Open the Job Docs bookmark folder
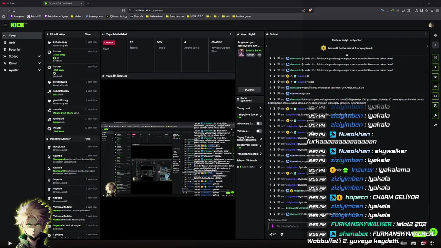This screenshot has height=248, width=441. [x=76, y=16]
